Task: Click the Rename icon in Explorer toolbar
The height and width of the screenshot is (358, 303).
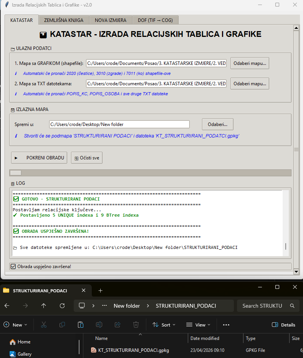Action: coord(99,325)
